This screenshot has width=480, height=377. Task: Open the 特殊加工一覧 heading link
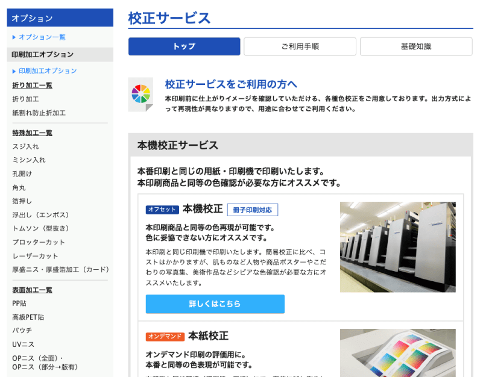click(32, 132)
